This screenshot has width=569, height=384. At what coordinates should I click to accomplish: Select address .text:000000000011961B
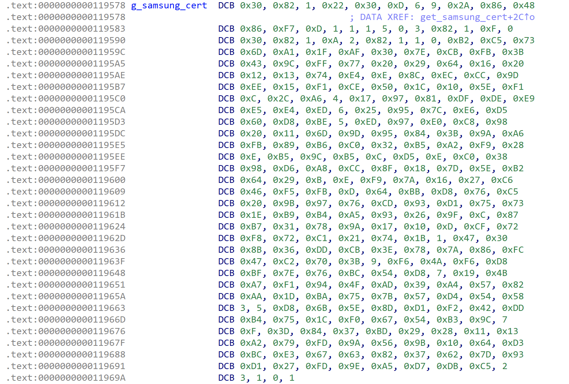point(66,215)
